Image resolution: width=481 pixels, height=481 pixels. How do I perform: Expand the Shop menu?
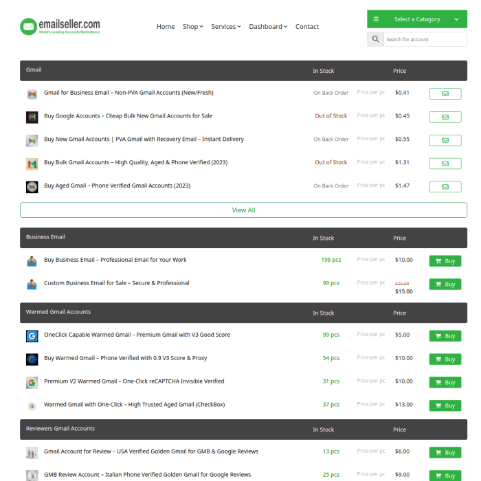coord(193,27)
